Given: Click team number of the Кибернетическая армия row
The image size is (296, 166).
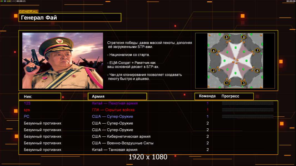Looking at the screenshot, I should click(208, 136).
